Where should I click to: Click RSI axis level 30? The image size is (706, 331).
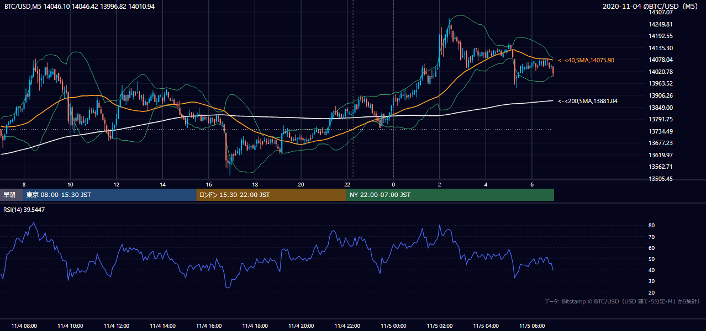click(652, 281)
